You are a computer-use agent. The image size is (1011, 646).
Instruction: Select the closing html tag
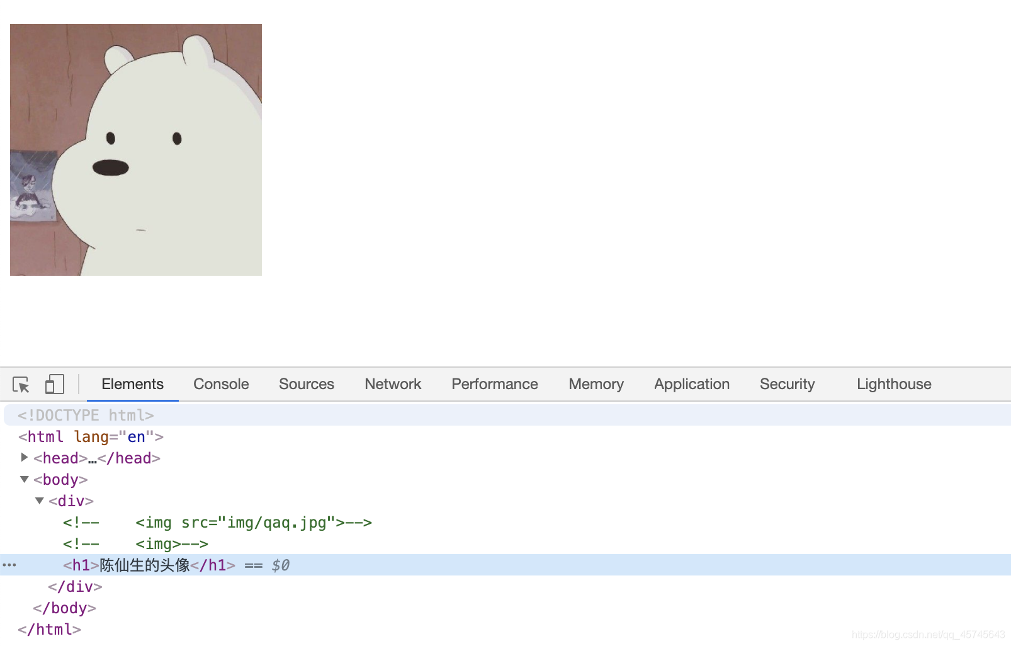(x=49, y=630)
